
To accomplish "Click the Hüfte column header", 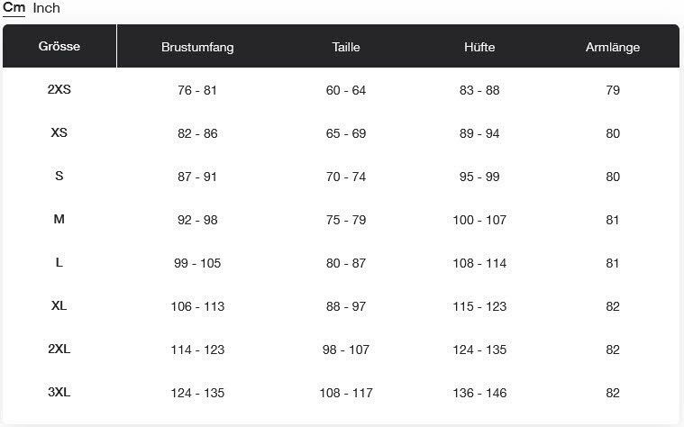I will coord(479,47).
